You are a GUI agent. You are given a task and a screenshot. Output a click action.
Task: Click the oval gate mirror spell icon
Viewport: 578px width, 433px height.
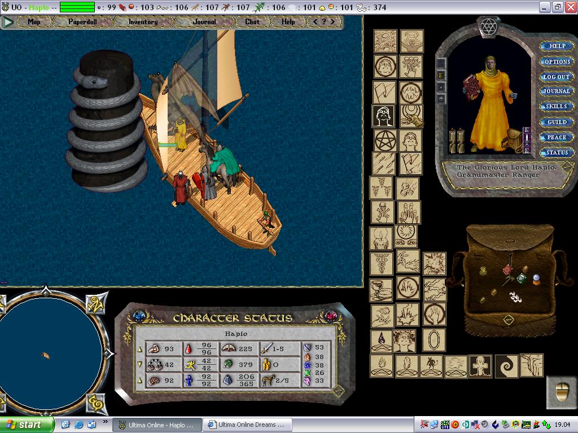click(x=434, y=340)
